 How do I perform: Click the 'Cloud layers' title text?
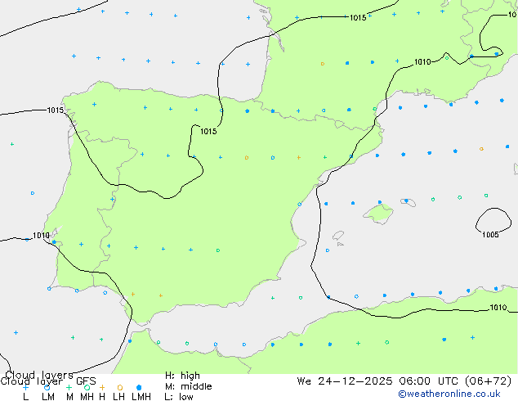[39, 375]
